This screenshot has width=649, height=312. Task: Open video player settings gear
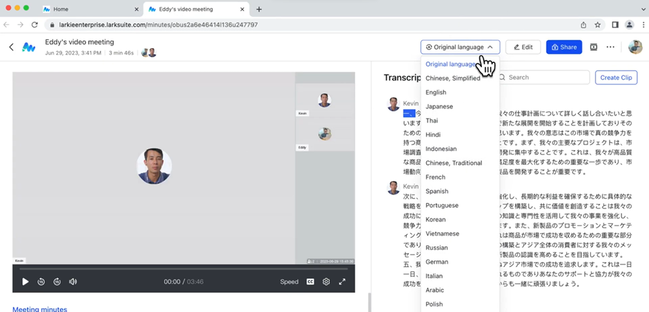326,281
